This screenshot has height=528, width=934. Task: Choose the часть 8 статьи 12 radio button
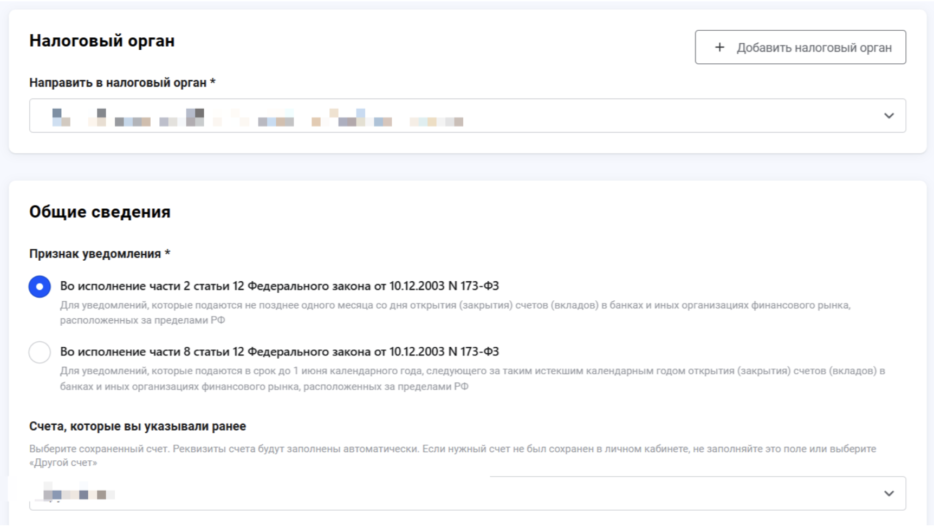tap(40, 353)
